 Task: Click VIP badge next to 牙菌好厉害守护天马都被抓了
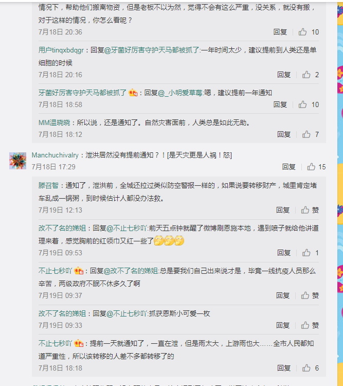pos(133,93)
